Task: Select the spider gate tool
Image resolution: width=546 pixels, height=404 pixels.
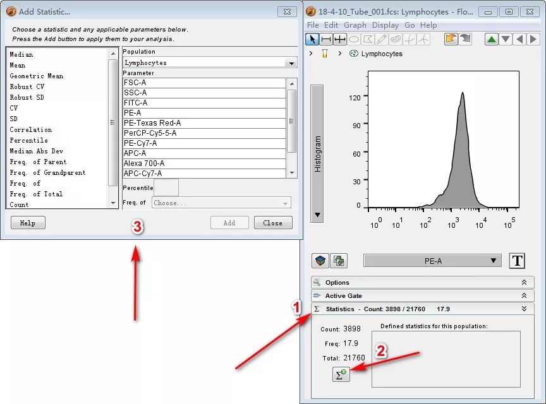Action: 423,39
